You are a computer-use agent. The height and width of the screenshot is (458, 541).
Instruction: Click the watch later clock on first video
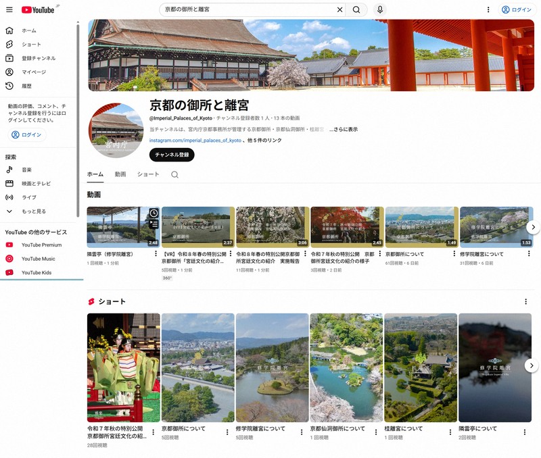[x=154, y=213]
